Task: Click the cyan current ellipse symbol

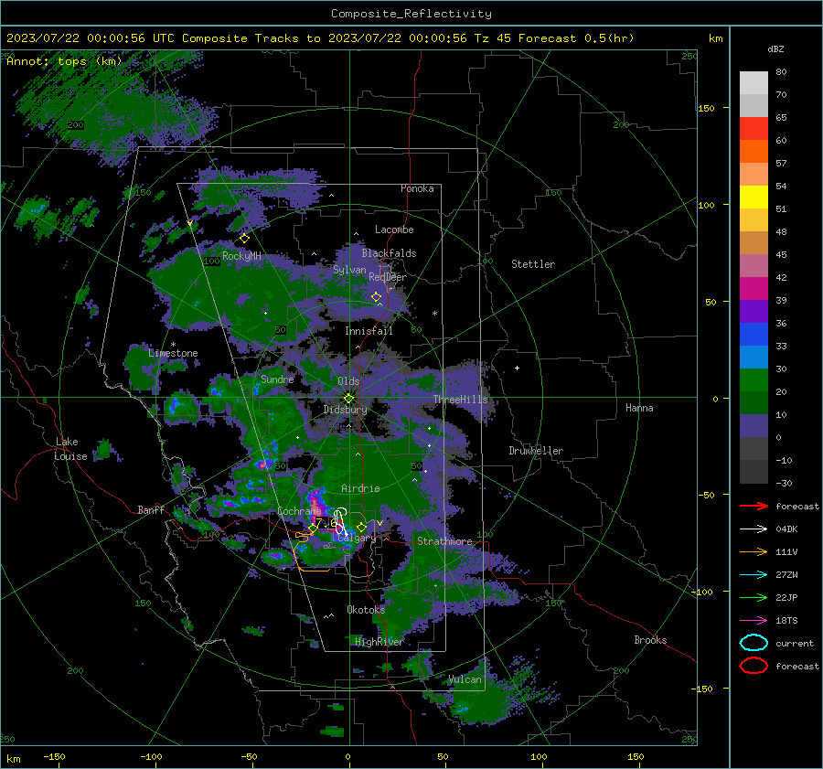Action: coord(754,643)
